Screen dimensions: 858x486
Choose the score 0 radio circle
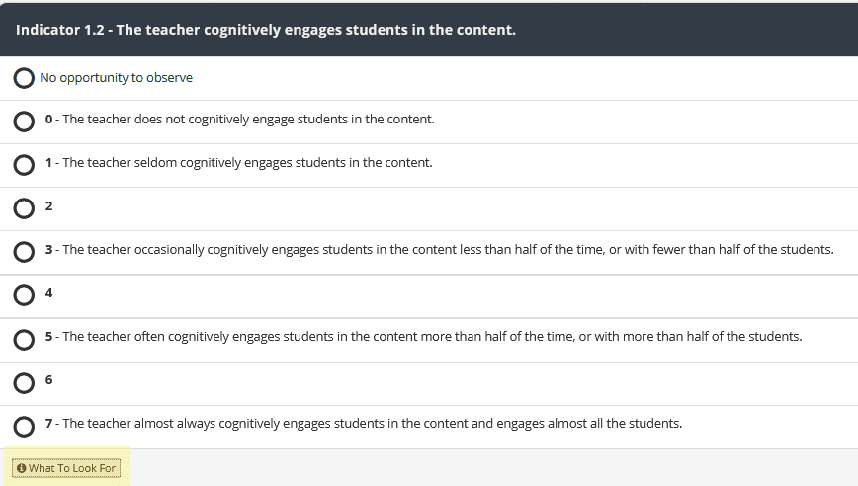[24, 121]
